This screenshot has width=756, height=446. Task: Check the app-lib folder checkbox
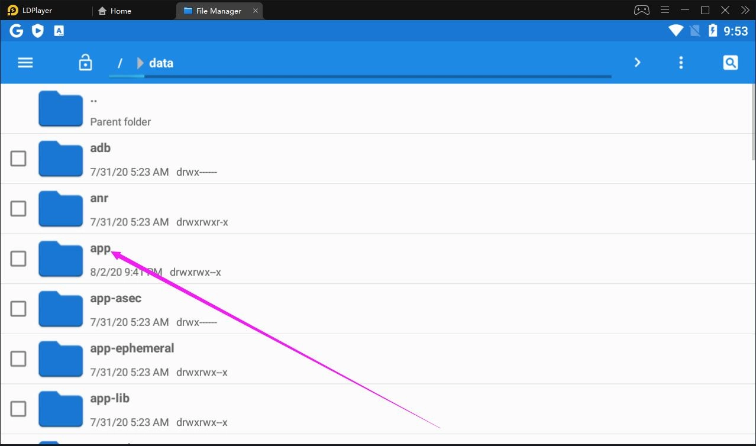[x=18, y=409]
